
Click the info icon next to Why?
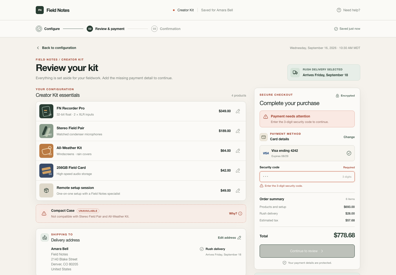(x=240, y=214)
